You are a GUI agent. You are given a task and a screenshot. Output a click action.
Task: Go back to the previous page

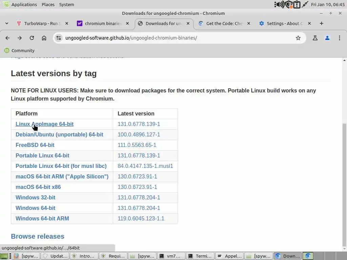click(7, 38)
